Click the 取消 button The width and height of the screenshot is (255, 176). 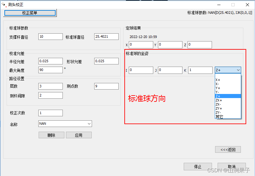231,166
